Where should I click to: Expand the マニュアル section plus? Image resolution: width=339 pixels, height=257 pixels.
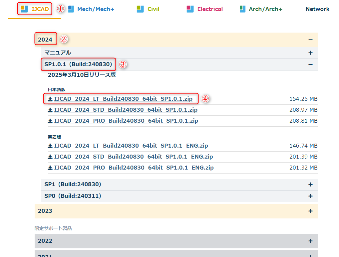point(310,53)
